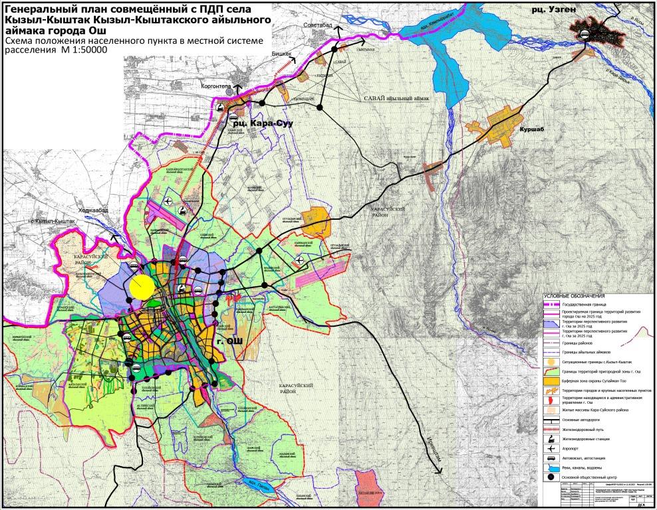
Task: Click the bus icon in the legend
Action: pos(551,458)
